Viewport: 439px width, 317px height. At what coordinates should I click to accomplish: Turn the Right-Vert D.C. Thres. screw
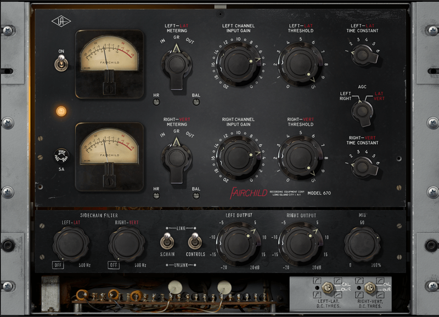coord(370,287)
